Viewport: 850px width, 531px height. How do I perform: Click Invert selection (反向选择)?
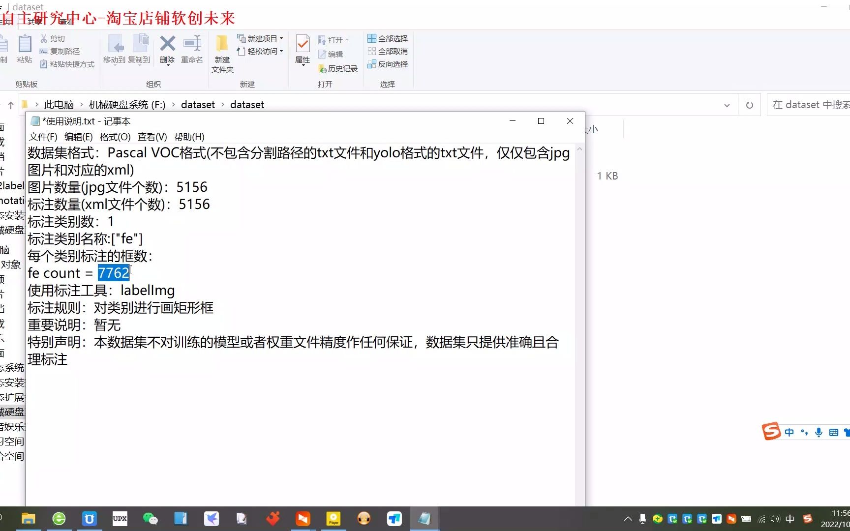click(x=388, y=64)
